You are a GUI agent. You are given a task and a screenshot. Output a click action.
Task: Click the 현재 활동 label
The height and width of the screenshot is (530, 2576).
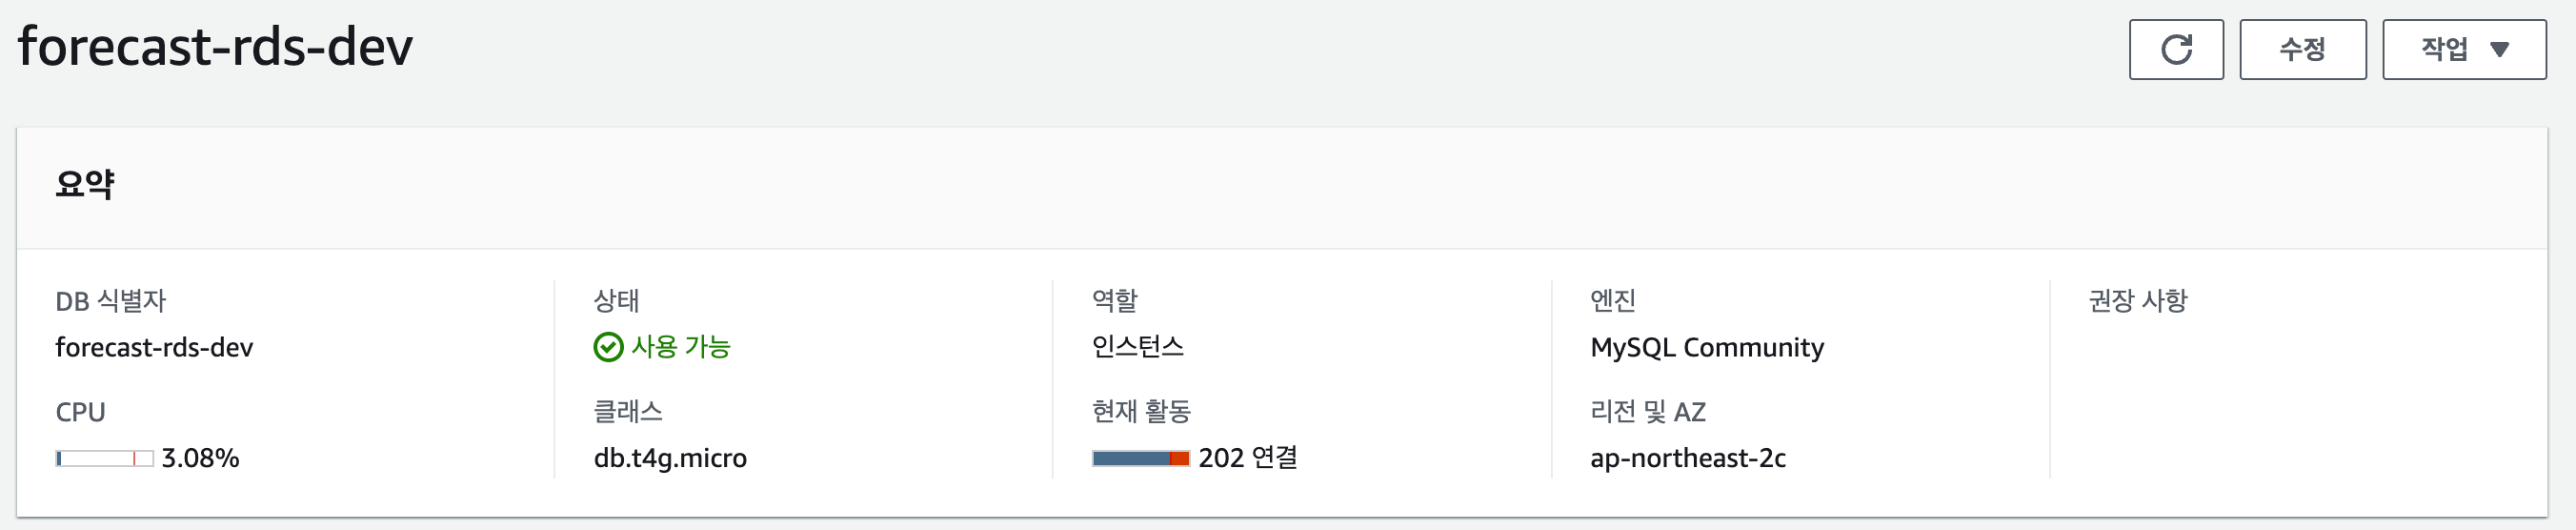coord(1140,411)
